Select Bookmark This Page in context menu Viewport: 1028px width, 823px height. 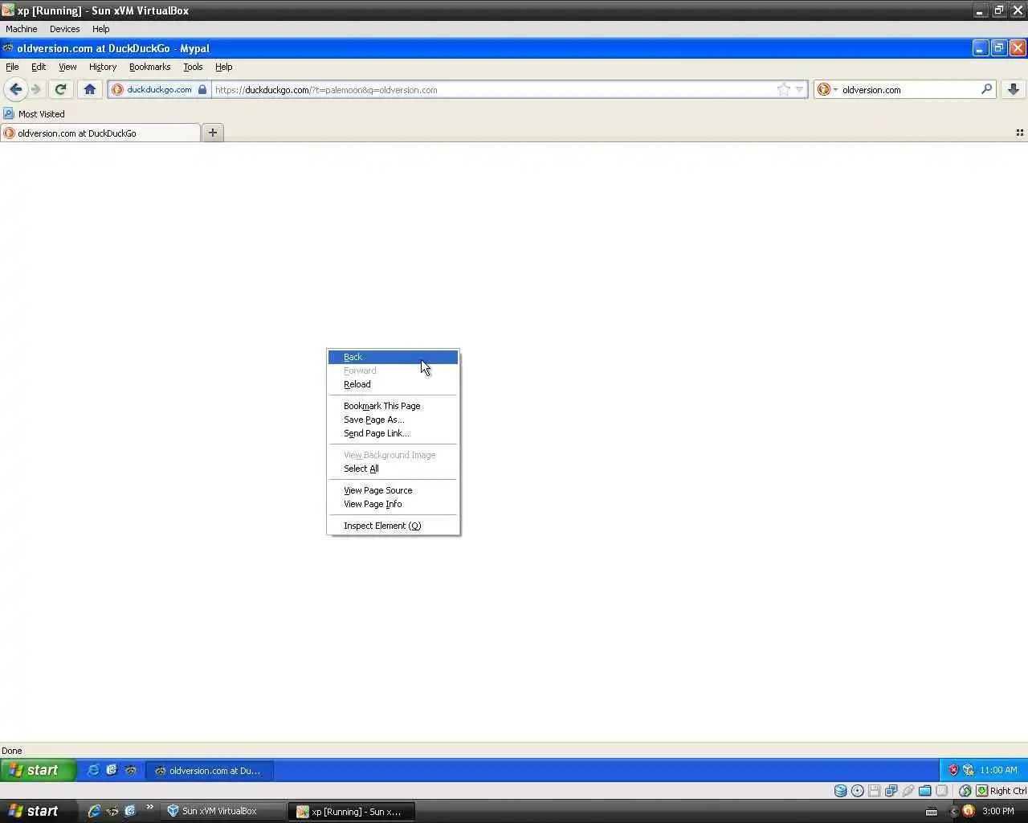coord(393,406)
